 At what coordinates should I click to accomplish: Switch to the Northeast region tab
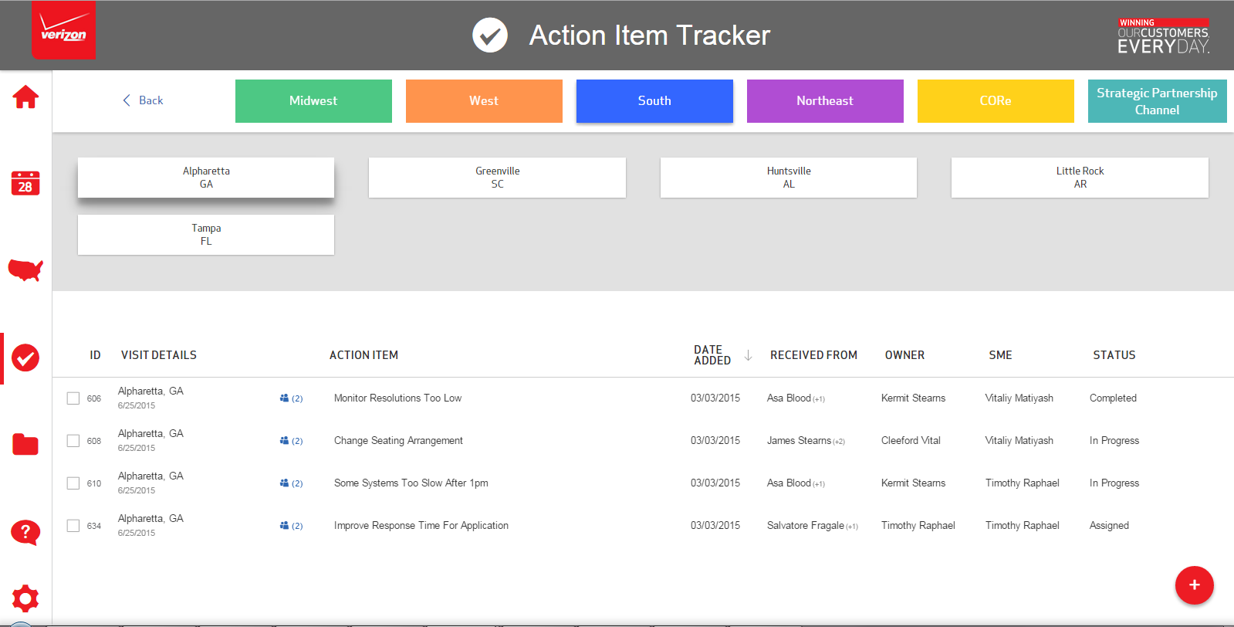[x=825, y=101]
